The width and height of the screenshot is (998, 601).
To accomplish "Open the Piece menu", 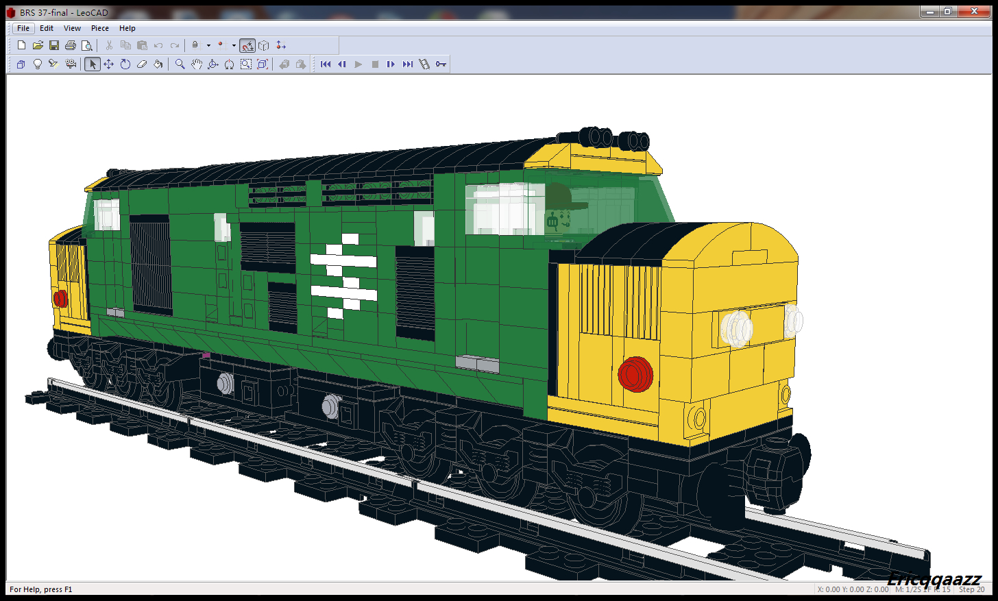I will [x=100, y=28].
